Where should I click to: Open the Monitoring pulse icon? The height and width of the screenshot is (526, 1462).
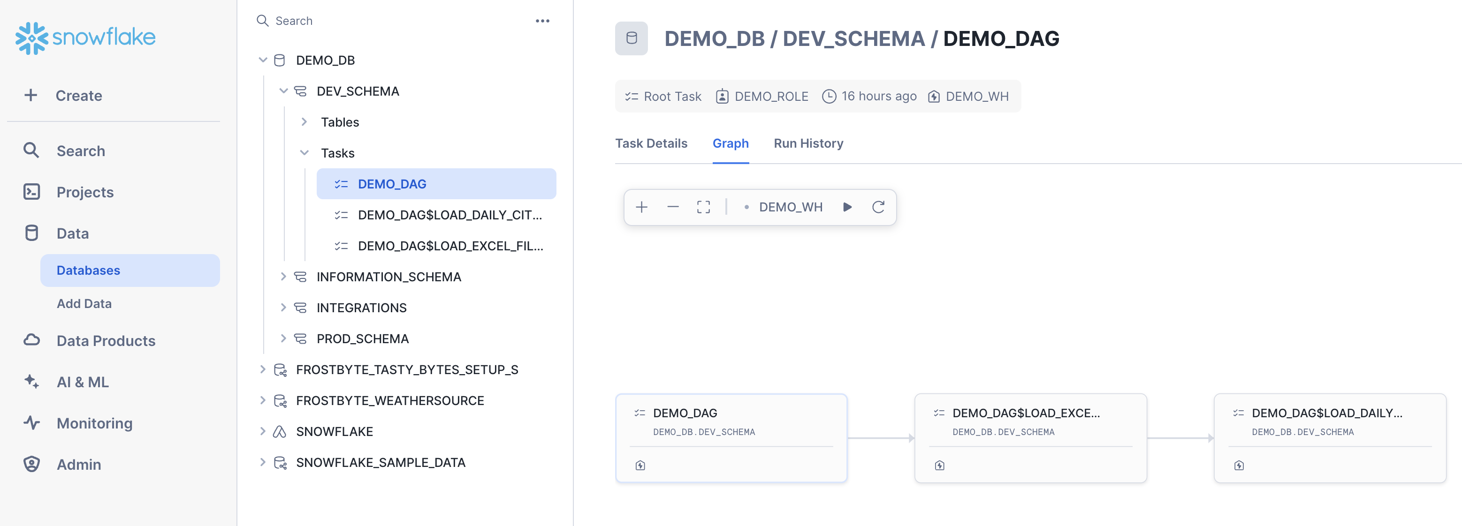(x=32, y=423)
